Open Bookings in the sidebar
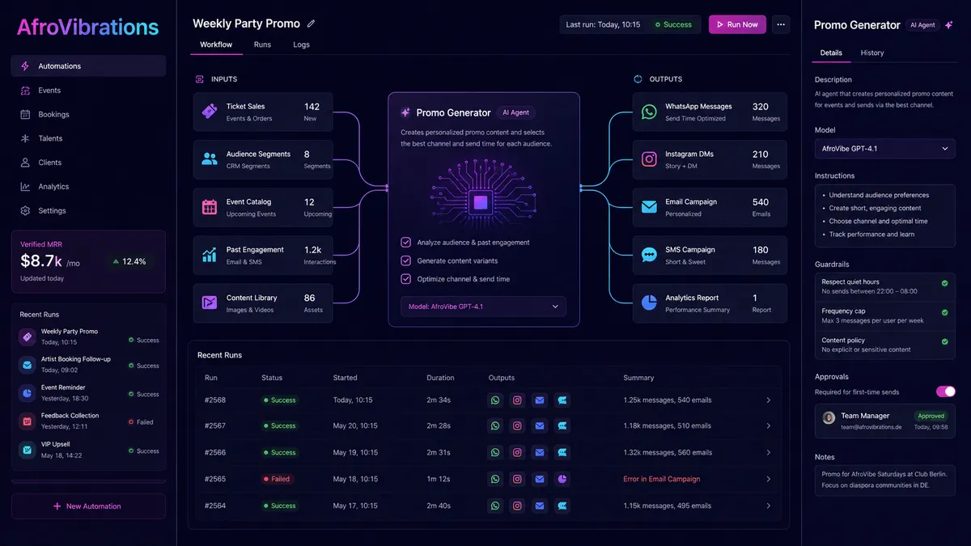Viewport: 971px width, 546px height. pyautogui.click(x=88, y=114)
